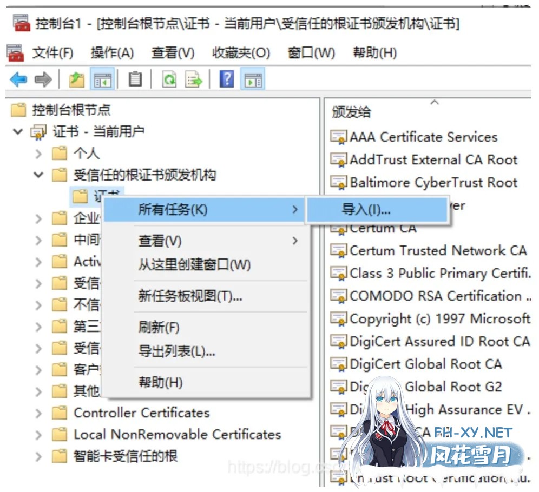Collapse the 证书 - 当前用户 tree node

[19, 131]
